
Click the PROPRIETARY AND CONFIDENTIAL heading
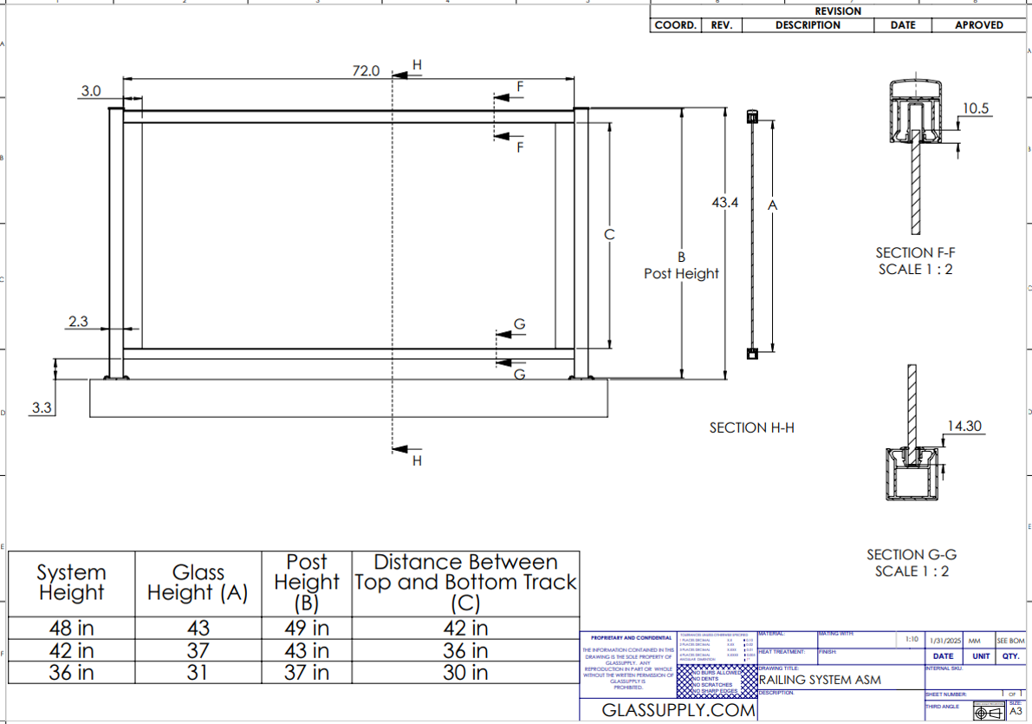click(x=631, y=637)
